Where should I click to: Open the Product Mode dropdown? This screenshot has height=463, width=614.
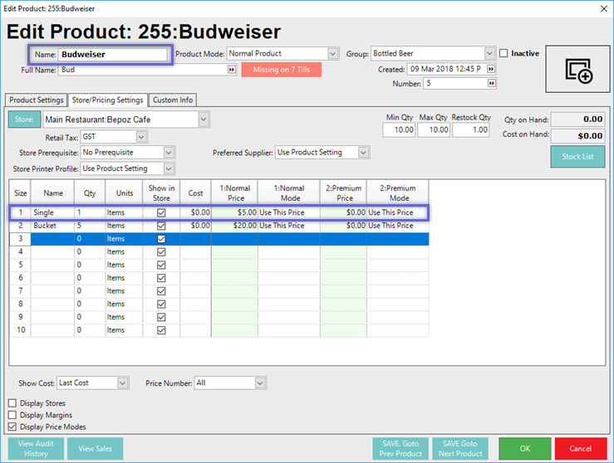(333, 54)
